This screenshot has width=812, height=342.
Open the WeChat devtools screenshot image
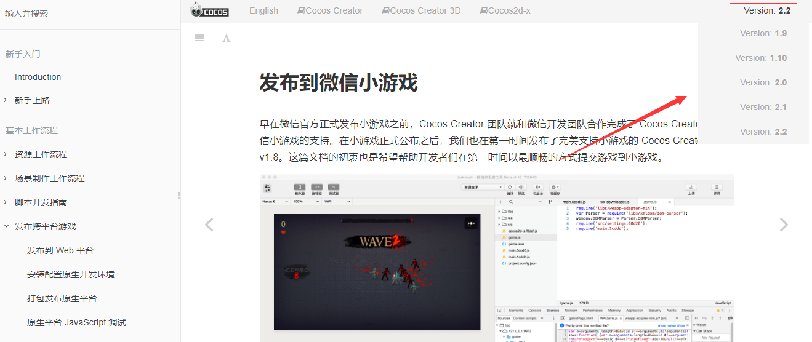(x=497, y=258)
